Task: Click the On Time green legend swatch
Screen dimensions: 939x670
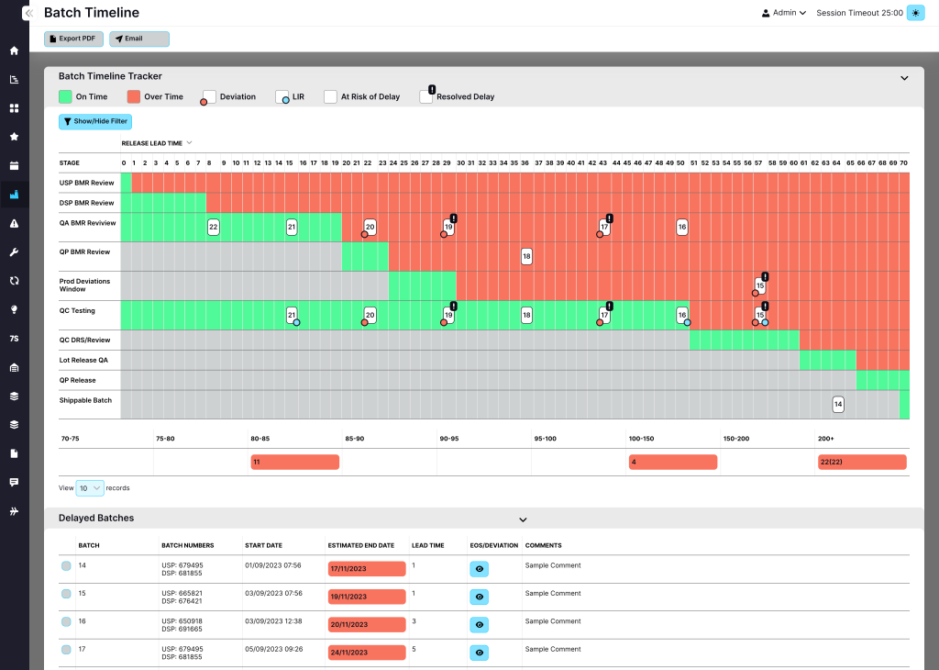Action: click(65, 96)
